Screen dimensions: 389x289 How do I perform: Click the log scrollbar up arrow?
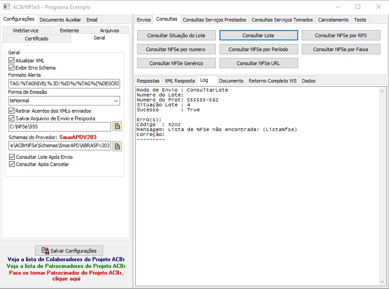click(x=382, y=91)
